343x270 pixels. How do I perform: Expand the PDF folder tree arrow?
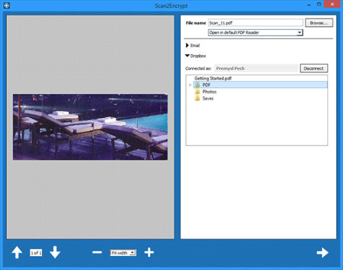point(190,85)
